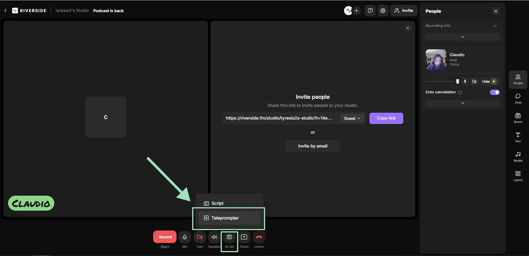Click the Copy link button
The image size is (529, 256).
[386, 118]
